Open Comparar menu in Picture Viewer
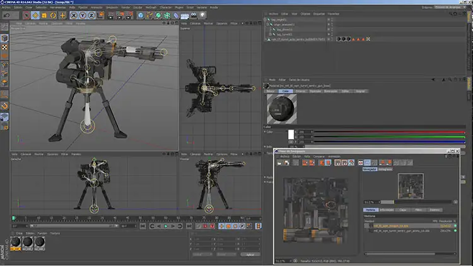The width and height of the screenshot is (473, 266). pyautogui.click(x=318, y=156)
